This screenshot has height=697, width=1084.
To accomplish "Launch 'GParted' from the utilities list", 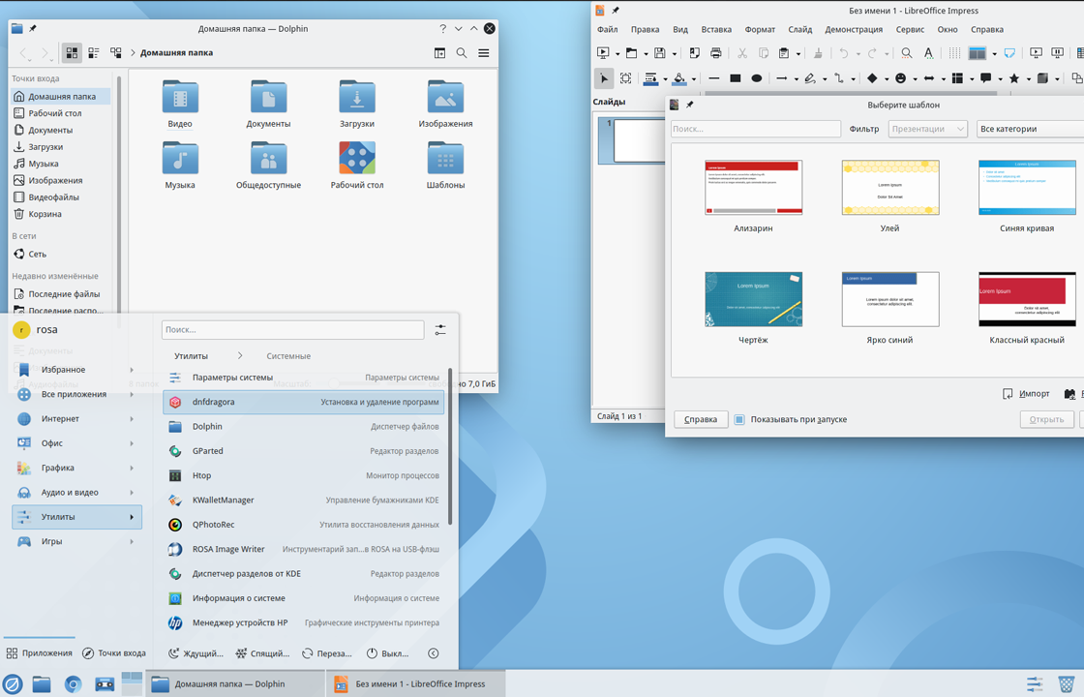I will click(x=304, y=451).
